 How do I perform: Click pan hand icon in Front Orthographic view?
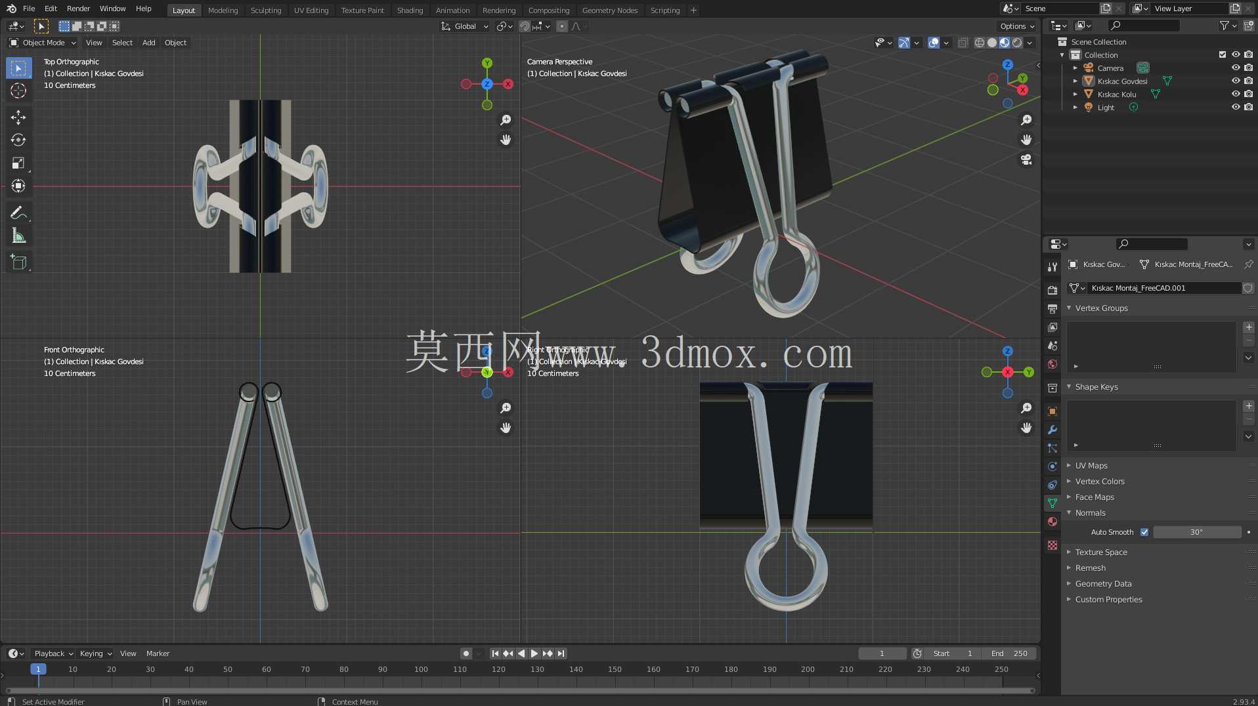point(506,428)
